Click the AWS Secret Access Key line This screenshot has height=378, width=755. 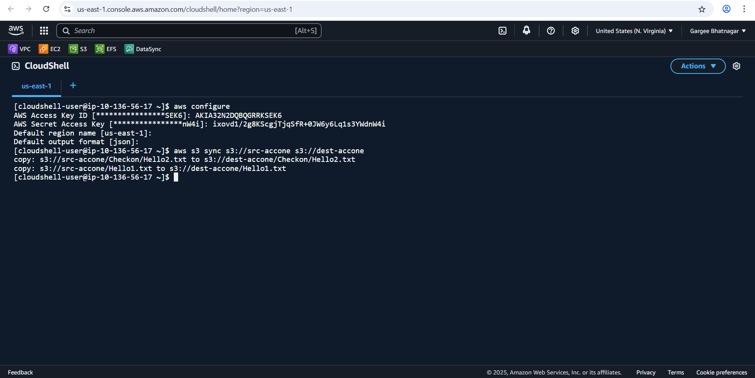pyautogui.click(x=199, y=124)
